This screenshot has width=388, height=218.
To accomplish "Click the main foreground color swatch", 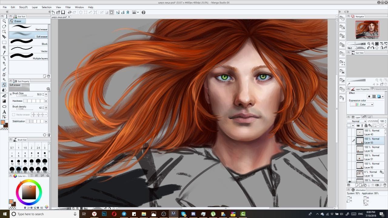I will pyautogui.click(x=3, y=122).
